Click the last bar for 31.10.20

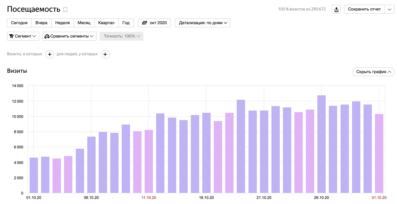pos(379,153)
